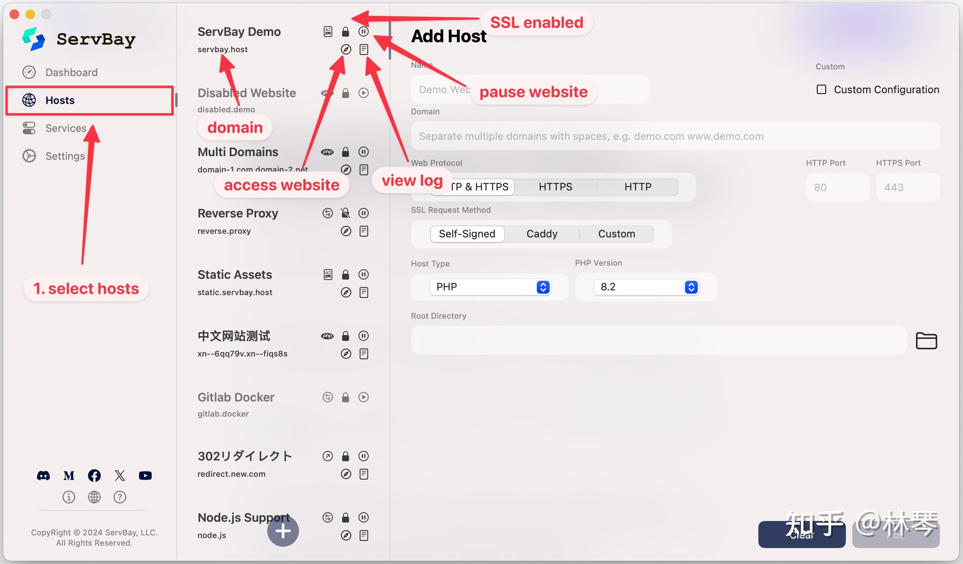Open the Settings section
Viewport: 963px width, 564px height.
pos(65,156)
